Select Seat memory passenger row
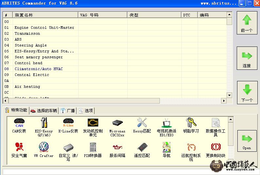 tap(115, 57)
